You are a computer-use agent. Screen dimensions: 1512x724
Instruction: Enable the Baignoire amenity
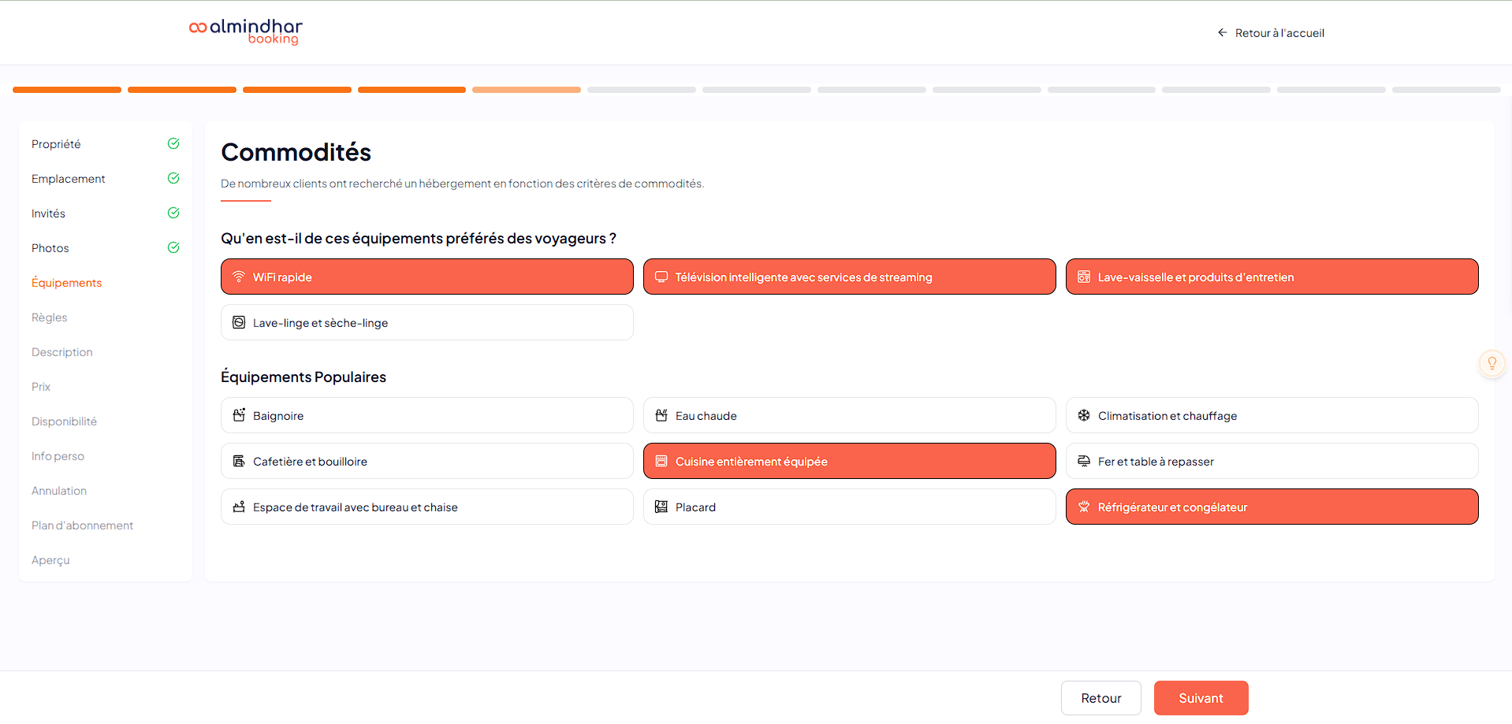pos(426,415)
